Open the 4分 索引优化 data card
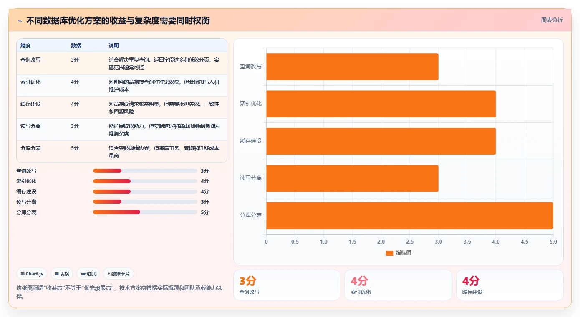Screen dimensions: 580x317 (398, 285)
